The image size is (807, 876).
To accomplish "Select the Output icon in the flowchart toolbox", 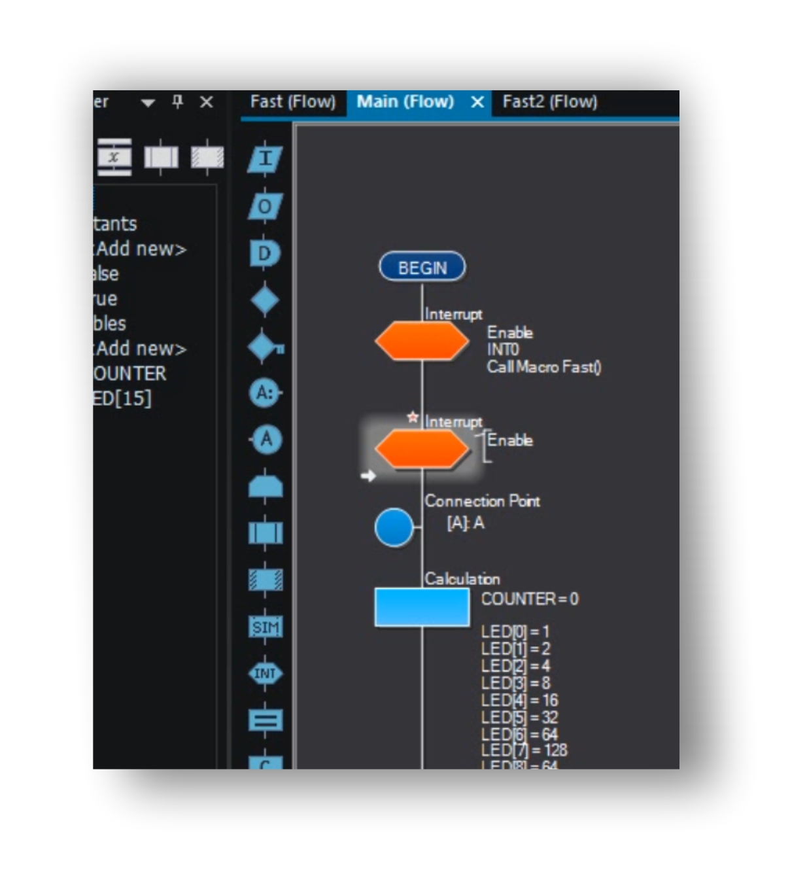I will (265, 207).
